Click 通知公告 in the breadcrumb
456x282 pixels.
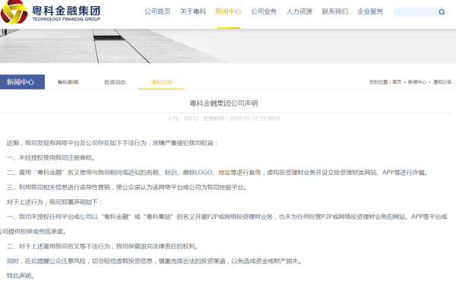pyautogui.click(x=442, y=82)
